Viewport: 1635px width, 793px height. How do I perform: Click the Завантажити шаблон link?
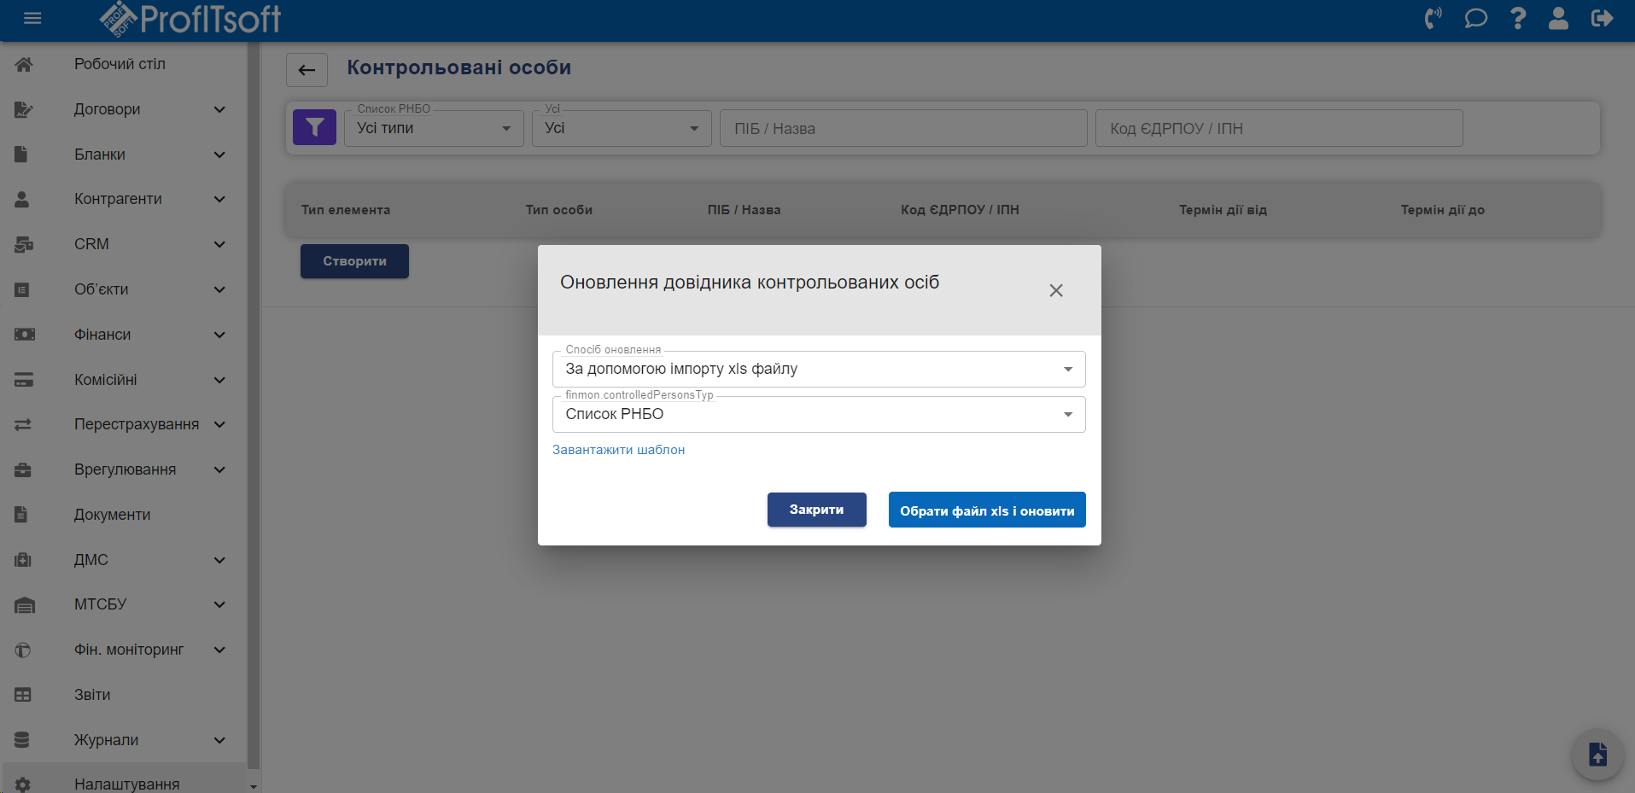pos(618,450)
